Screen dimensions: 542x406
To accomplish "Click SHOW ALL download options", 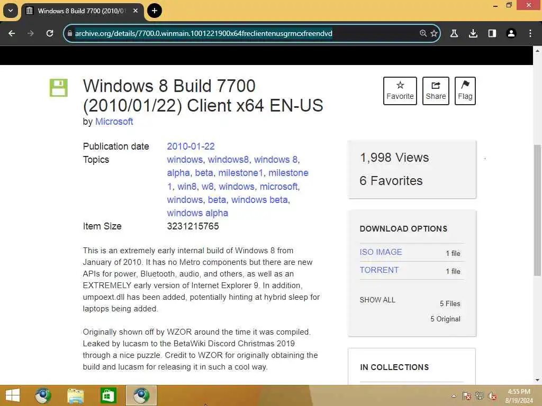I will click(x=377, y=300).
